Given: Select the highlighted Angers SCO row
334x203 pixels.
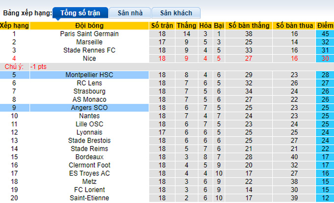Looking at the screenshot, I should pos(89,108).
